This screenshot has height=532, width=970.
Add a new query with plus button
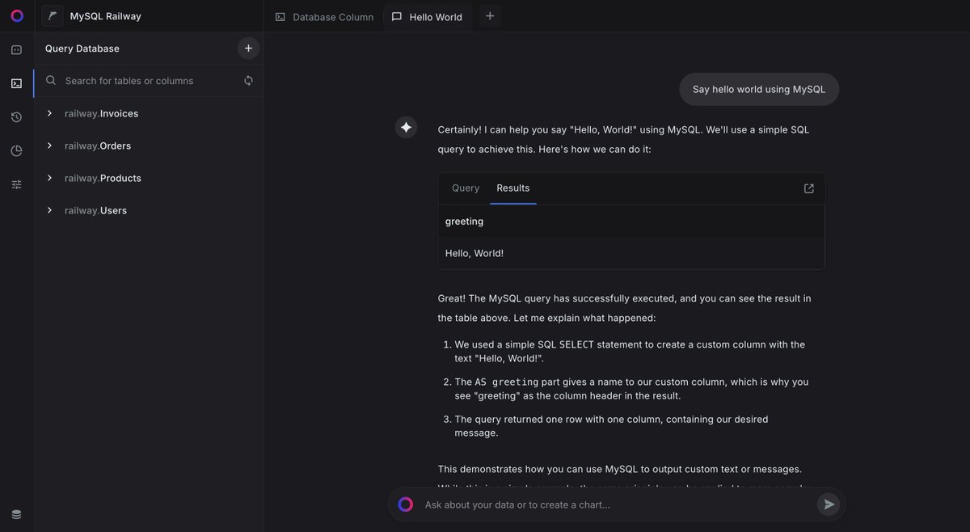point(248,49)
